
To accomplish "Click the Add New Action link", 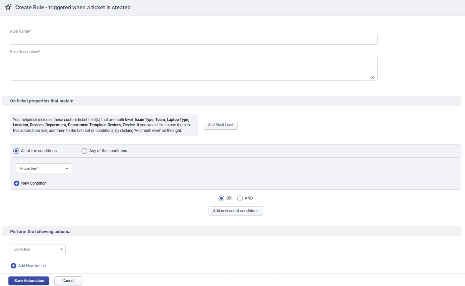I will [x=32, y=266].
